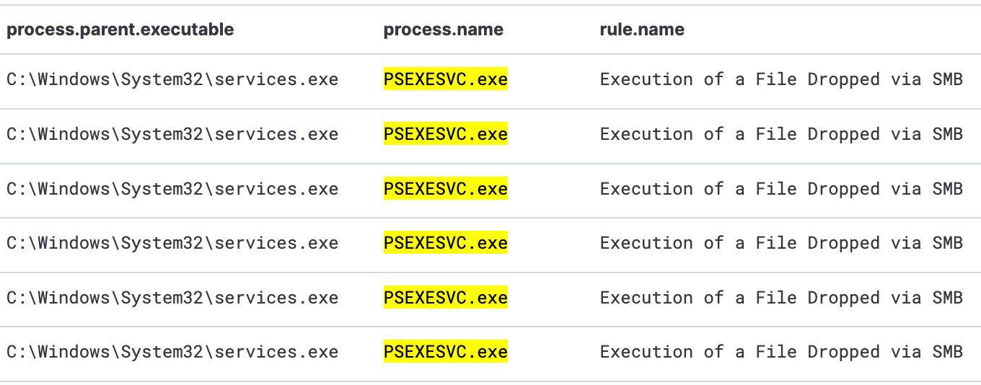
Task: Select services.exe path in fourth row
Action: pos(172,243)
